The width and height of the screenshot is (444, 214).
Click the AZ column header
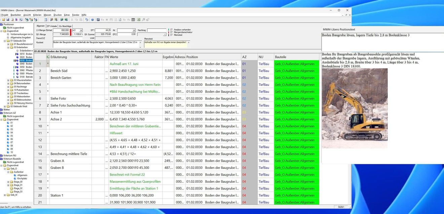tap(249, 57)
